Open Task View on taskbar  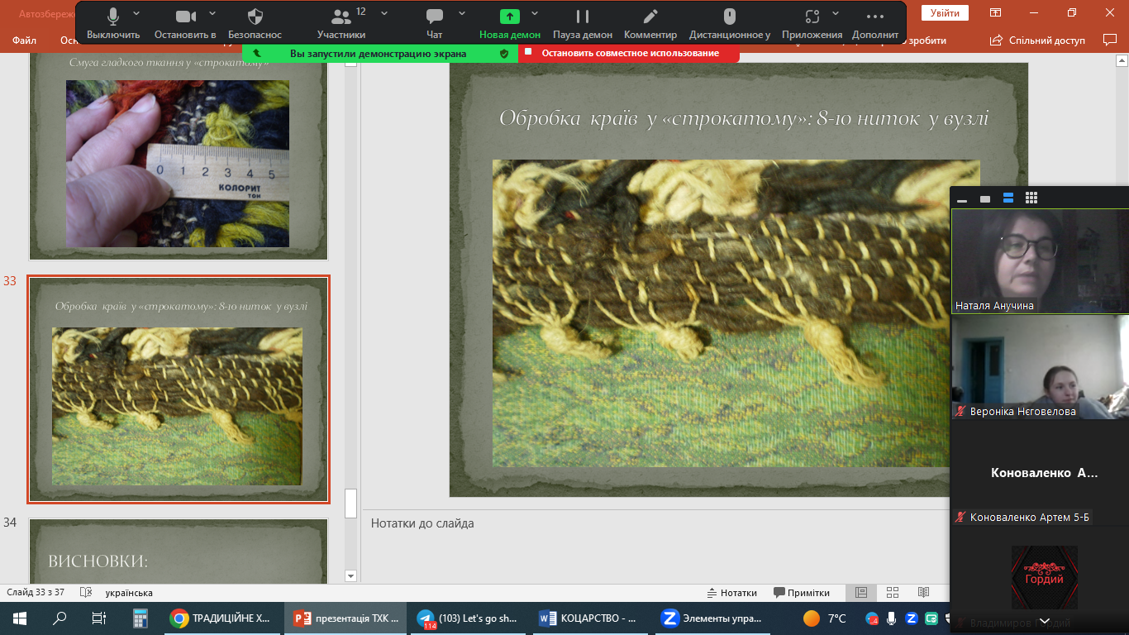tap(98, 618)
